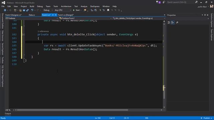214x120 pixels.
Task: Pin the Form1.cs tab
Action: coord(53,15)
